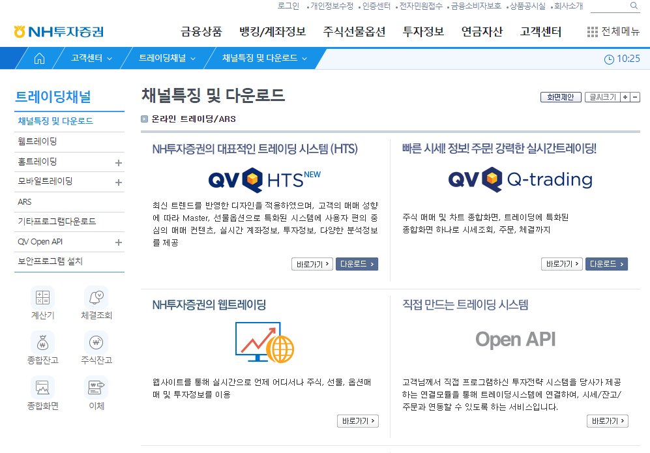
Task: Click 다운로드 under Q-trading
Action: (x=606, y=263)
